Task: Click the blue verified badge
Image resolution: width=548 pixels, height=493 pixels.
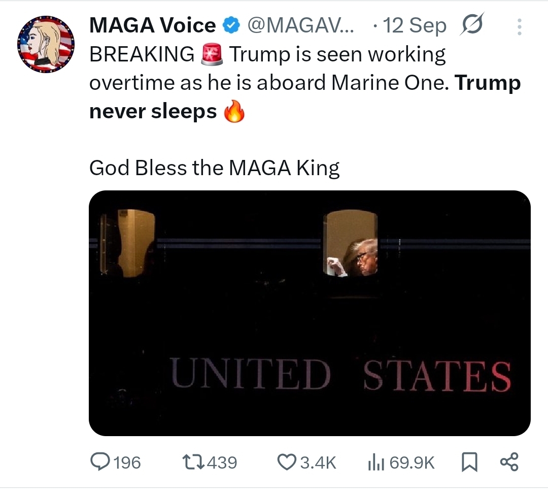Action: pyautogui.click(x=232, y=25)
